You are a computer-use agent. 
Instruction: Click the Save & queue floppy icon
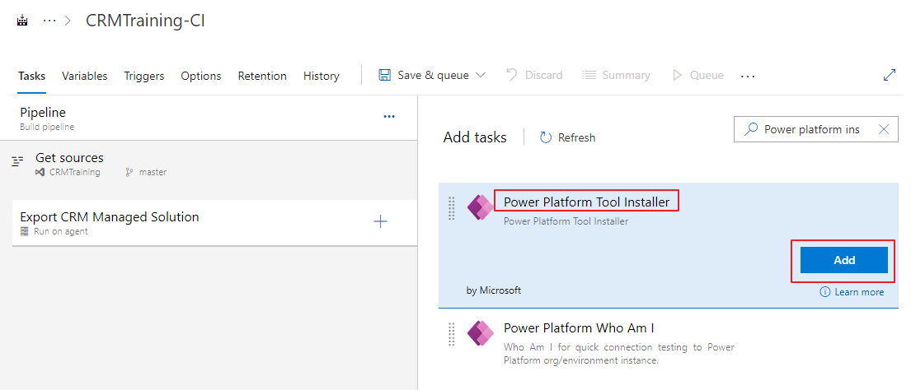pyautogui.click(x=385, y=76)
